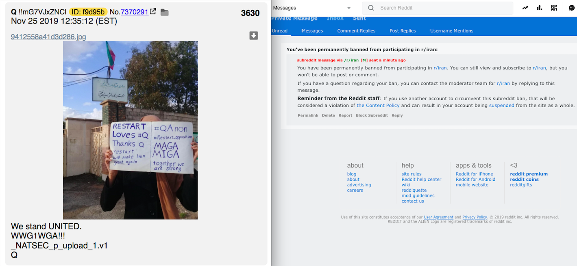Click the post count number 3630

[x=250, y=13]
